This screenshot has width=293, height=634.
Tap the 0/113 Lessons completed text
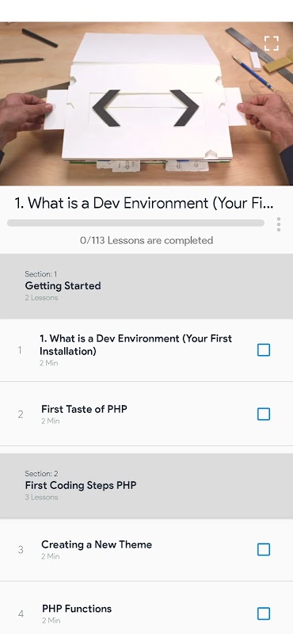tap(146, 241)
